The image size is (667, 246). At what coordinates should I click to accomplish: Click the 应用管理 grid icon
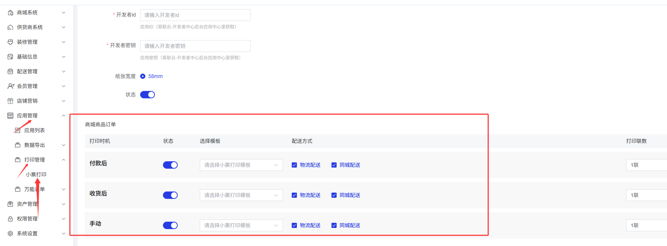pos(10,116)
